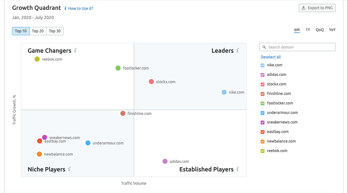
Task: Click the magnifier icon in the search field
Action: point(264,47)
